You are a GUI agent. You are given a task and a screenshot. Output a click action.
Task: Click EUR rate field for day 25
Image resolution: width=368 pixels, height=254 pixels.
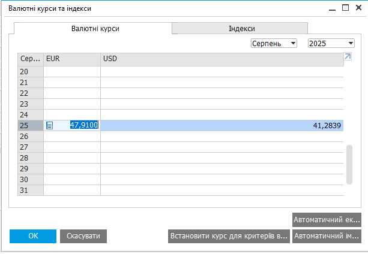tap(78, 126)
